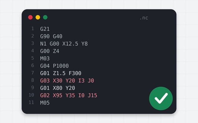Image resolution: width=198 pixels, height=123 pixels.
Task: Click line number 7 in gutter
Action: click(32, 73)
